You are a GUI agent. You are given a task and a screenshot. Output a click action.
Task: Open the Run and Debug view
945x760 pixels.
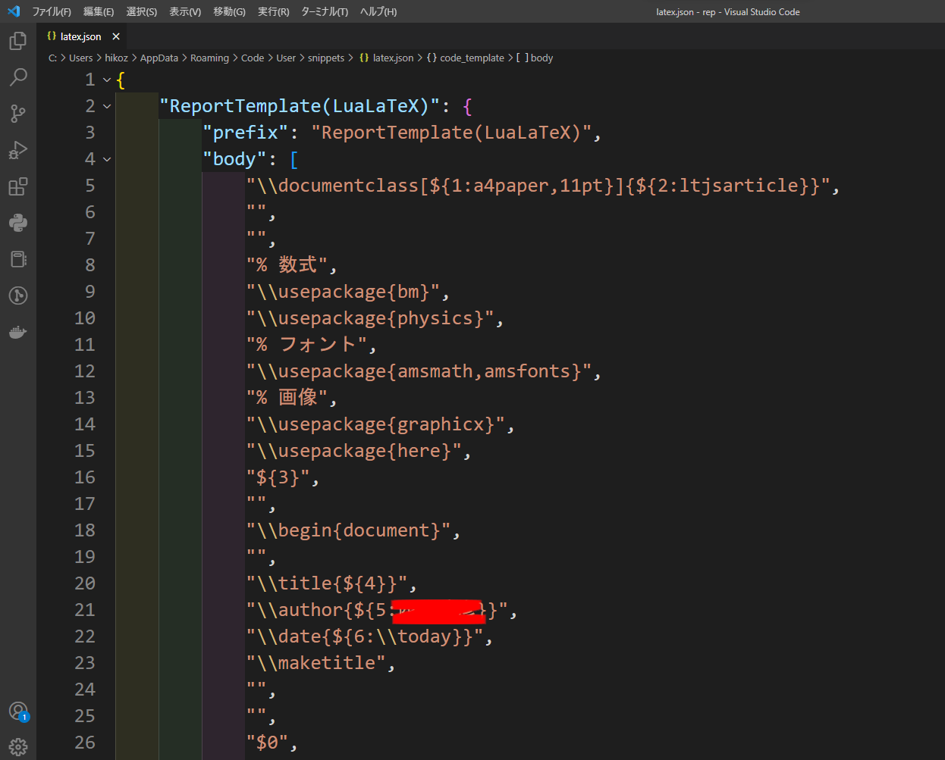tap(18, 150)
